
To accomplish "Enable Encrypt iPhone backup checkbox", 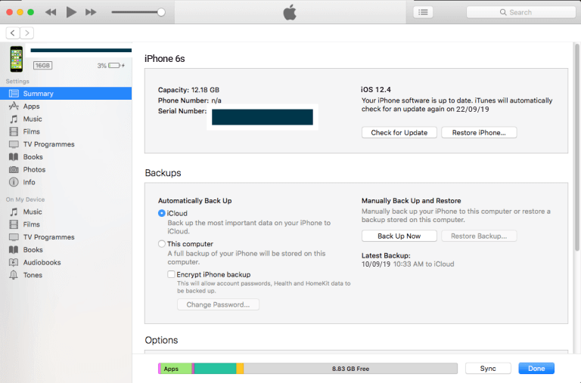I will pos(171,274).
